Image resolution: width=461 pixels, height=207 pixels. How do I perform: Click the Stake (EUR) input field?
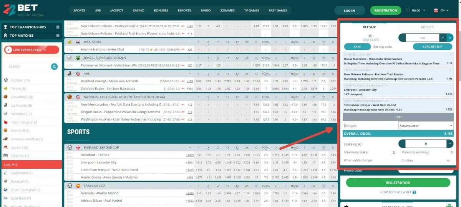(426, 144)
